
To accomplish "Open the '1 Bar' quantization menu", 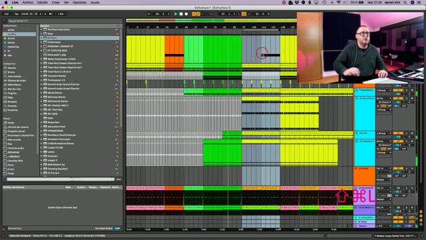I will tap(62, 14).
